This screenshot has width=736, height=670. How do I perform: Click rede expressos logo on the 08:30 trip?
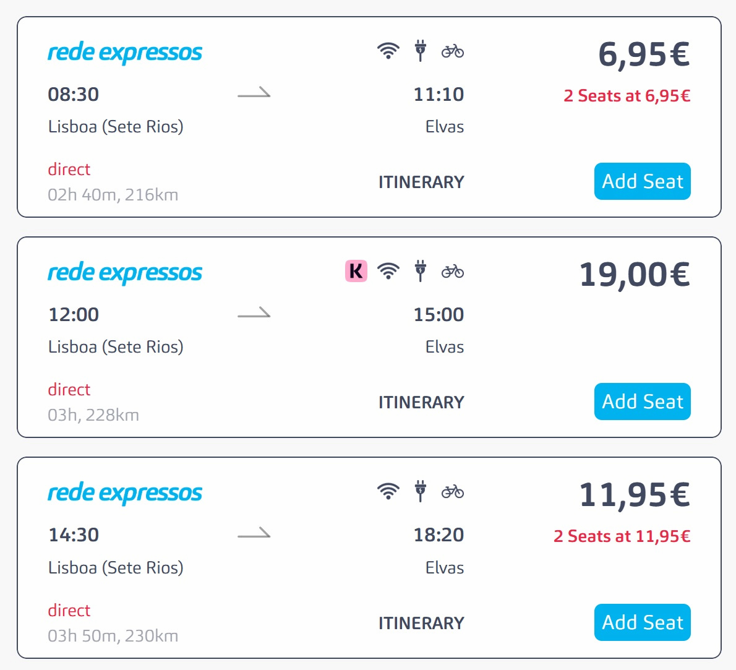125,53
